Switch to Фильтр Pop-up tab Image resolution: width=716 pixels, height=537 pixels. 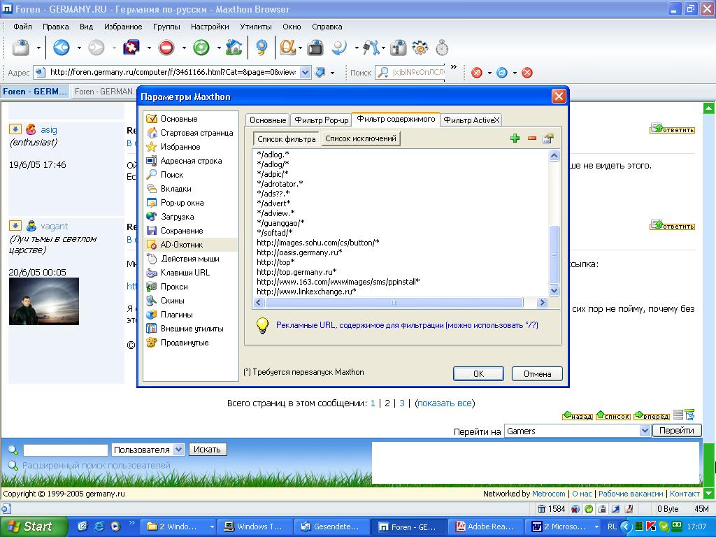321,120
